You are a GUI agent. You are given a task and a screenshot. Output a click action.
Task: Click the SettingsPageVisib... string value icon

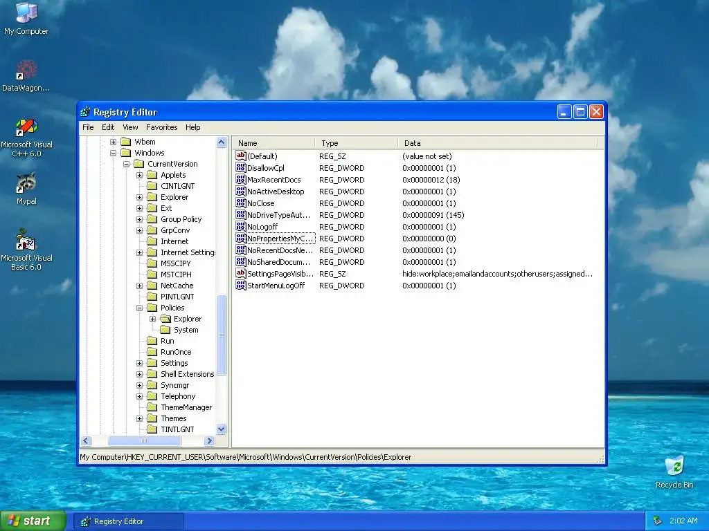coord(240,273)
